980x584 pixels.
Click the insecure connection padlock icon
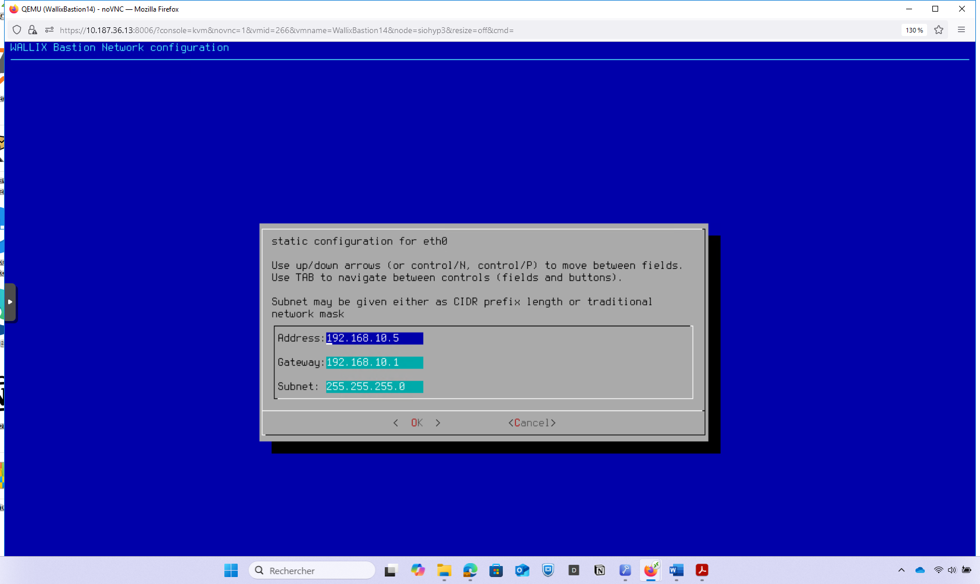(x=33, y=30)
